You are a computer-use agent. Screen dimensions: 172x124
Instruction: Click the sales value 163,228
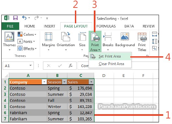(80, 106)
